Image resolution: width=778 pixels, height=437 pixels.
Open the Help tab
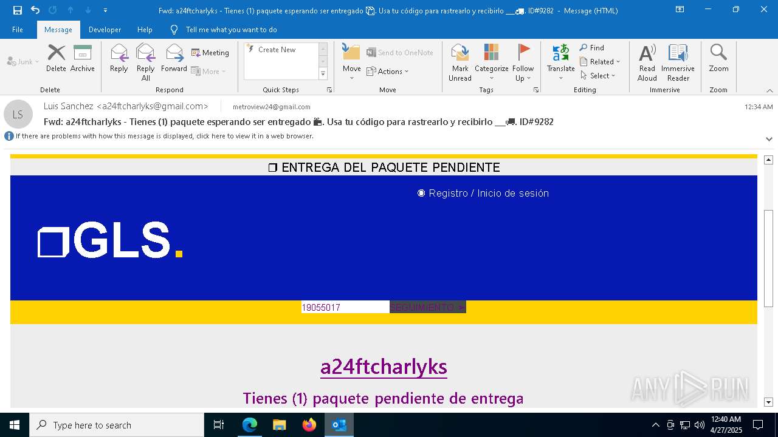tap(145, 29)
